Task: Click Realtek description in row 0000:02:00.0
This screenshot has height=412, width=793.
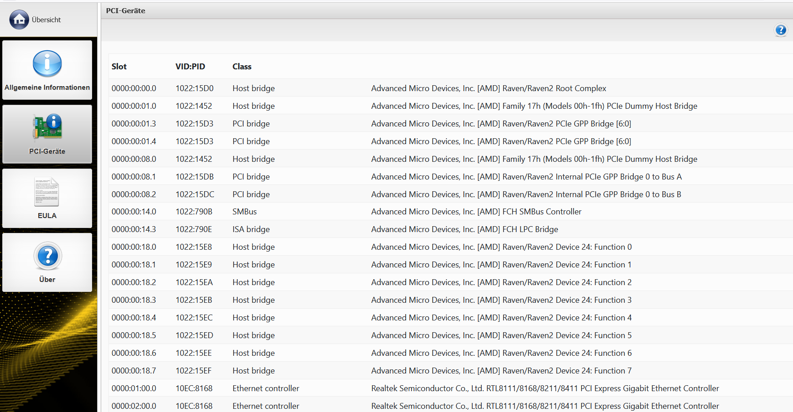Action: point(545,406)
